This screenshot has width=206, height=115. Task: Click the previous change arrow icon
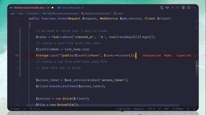click(x=173, y=8)
